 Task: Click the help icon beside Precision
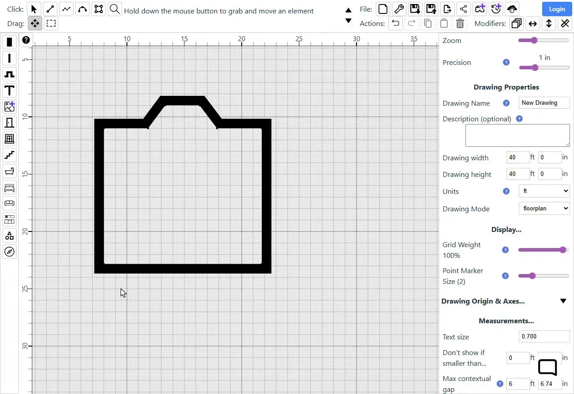point(506,63)
